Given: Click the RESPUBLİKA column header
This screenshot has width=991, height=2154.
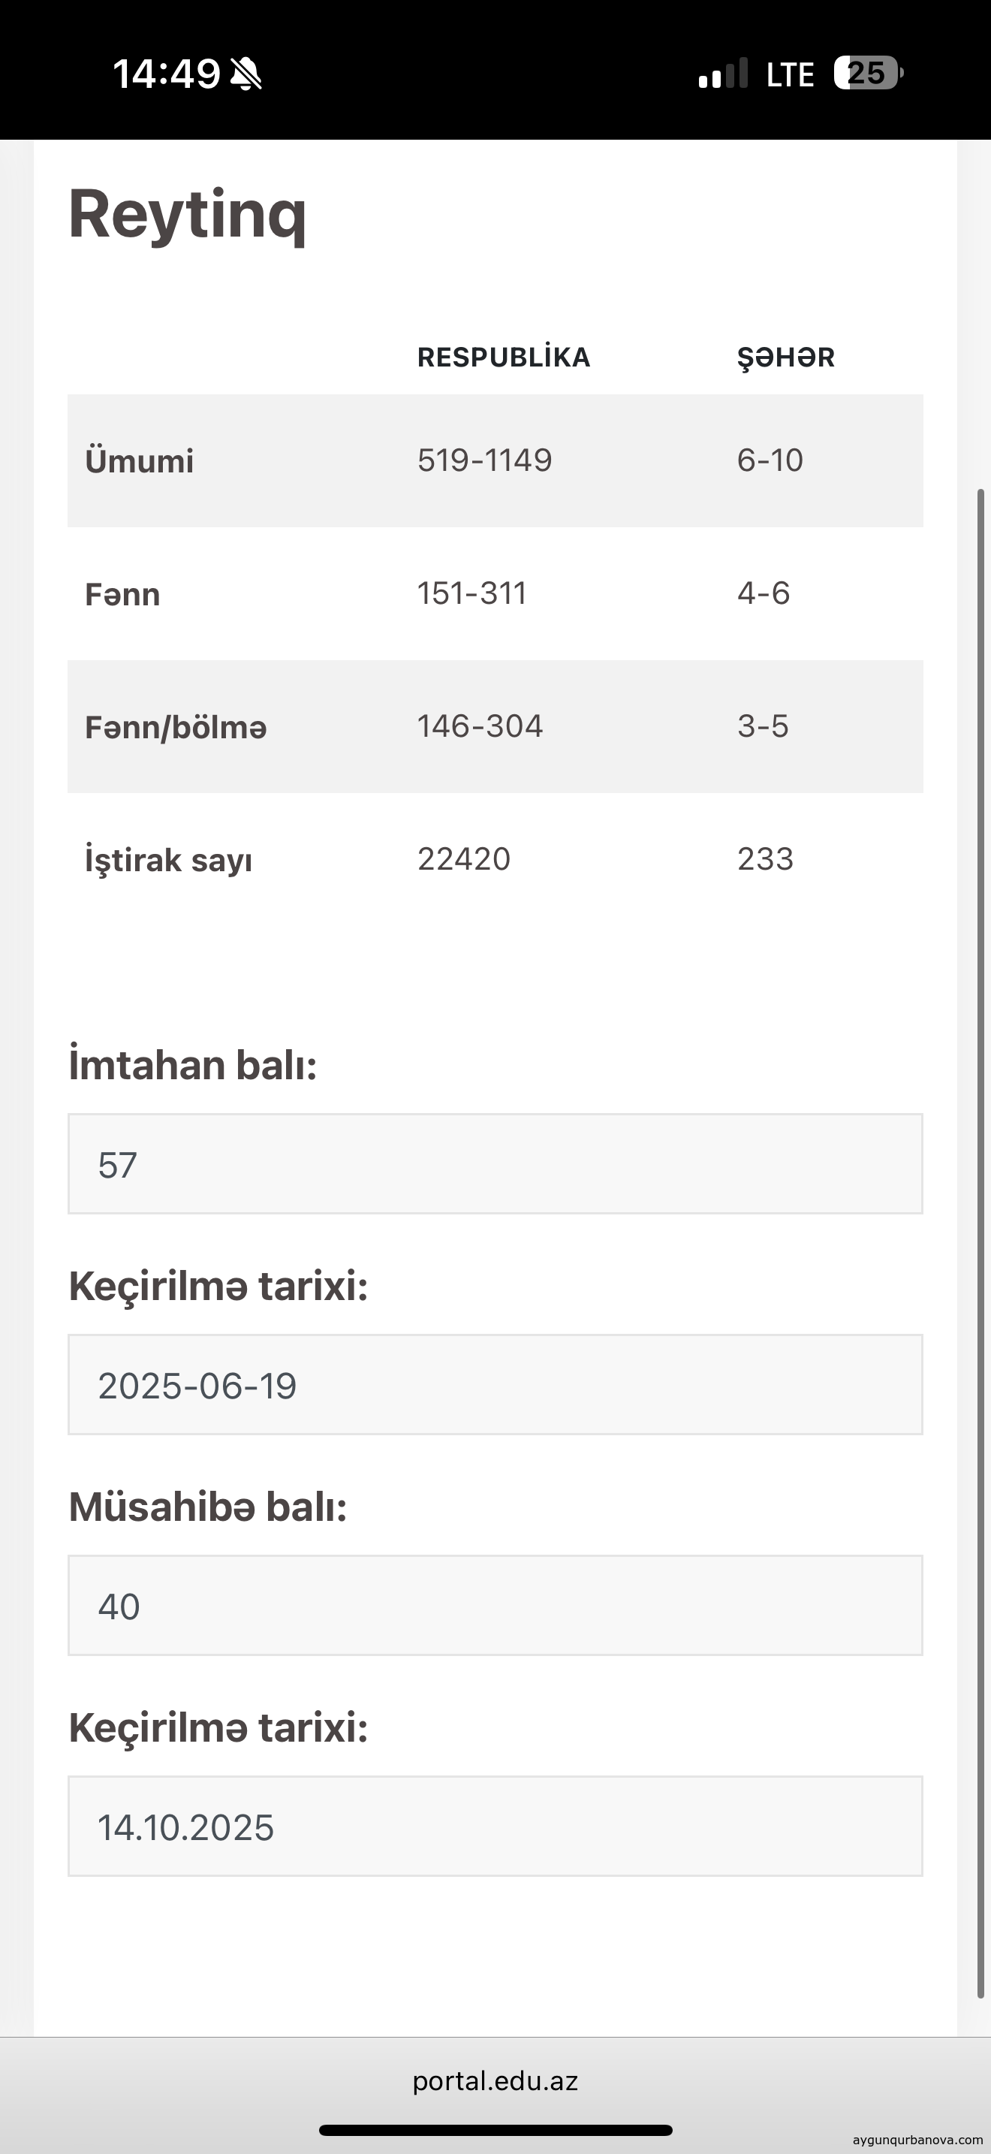Looking at the screenshot, I should 503,357.
